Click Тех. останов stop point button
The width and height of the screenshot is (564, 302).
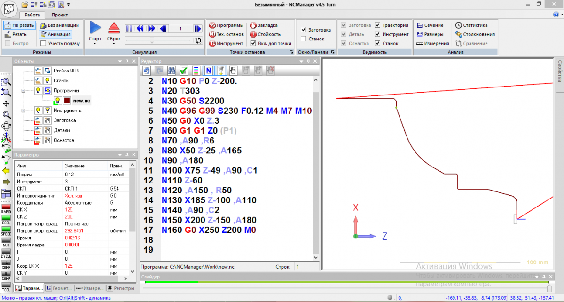(x=226, y=34)
